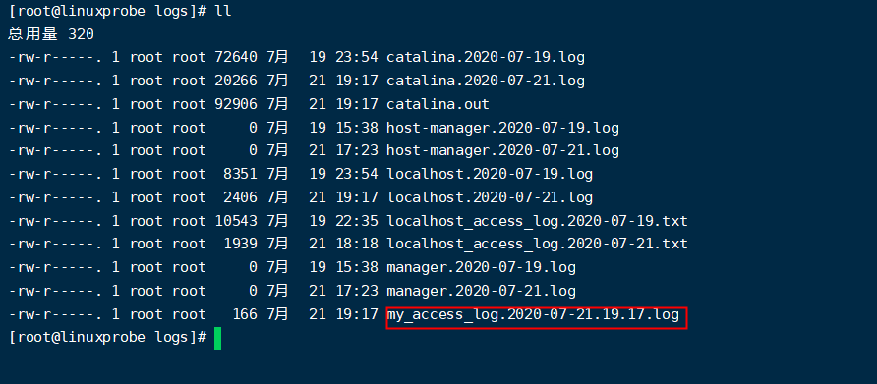This screenshot has height=384, width=877.
Task: Click localhost_access_log.2020-07-21.txt entry
Action: [537, 244]
